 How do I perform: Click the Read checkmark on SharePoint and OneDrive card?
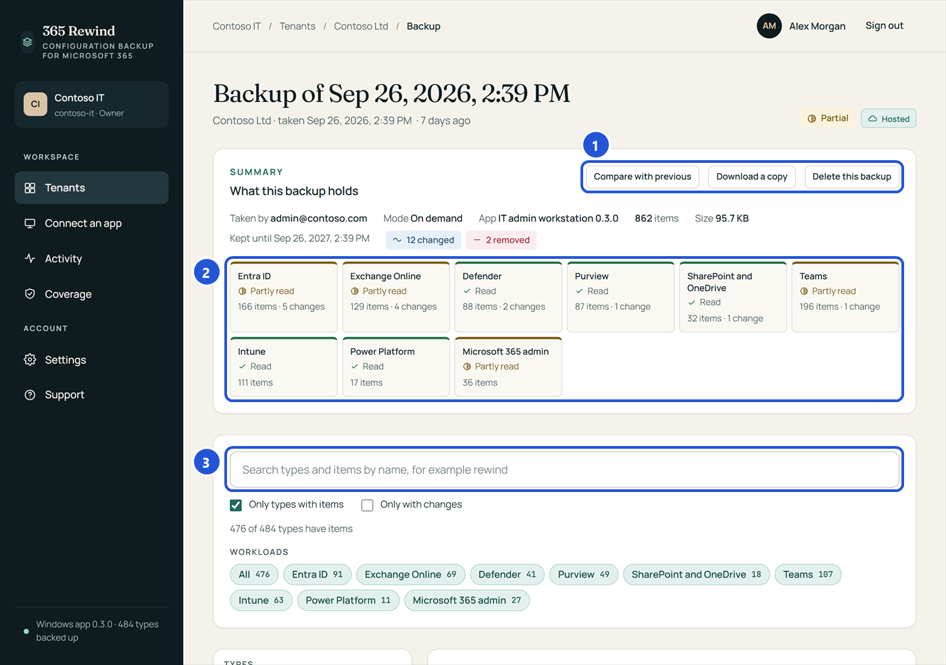coord(691,303)
